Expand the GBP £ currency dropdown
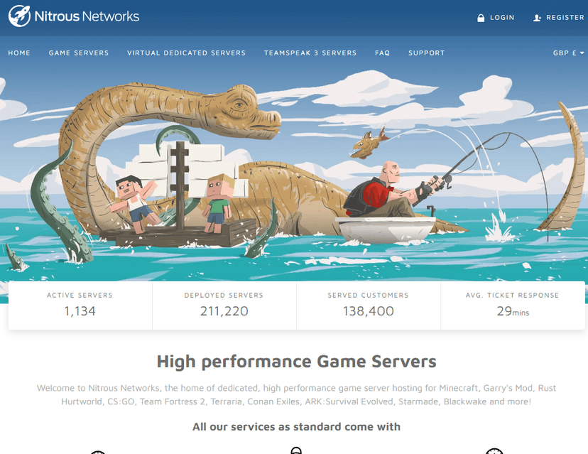 click(x=567, y=53)
